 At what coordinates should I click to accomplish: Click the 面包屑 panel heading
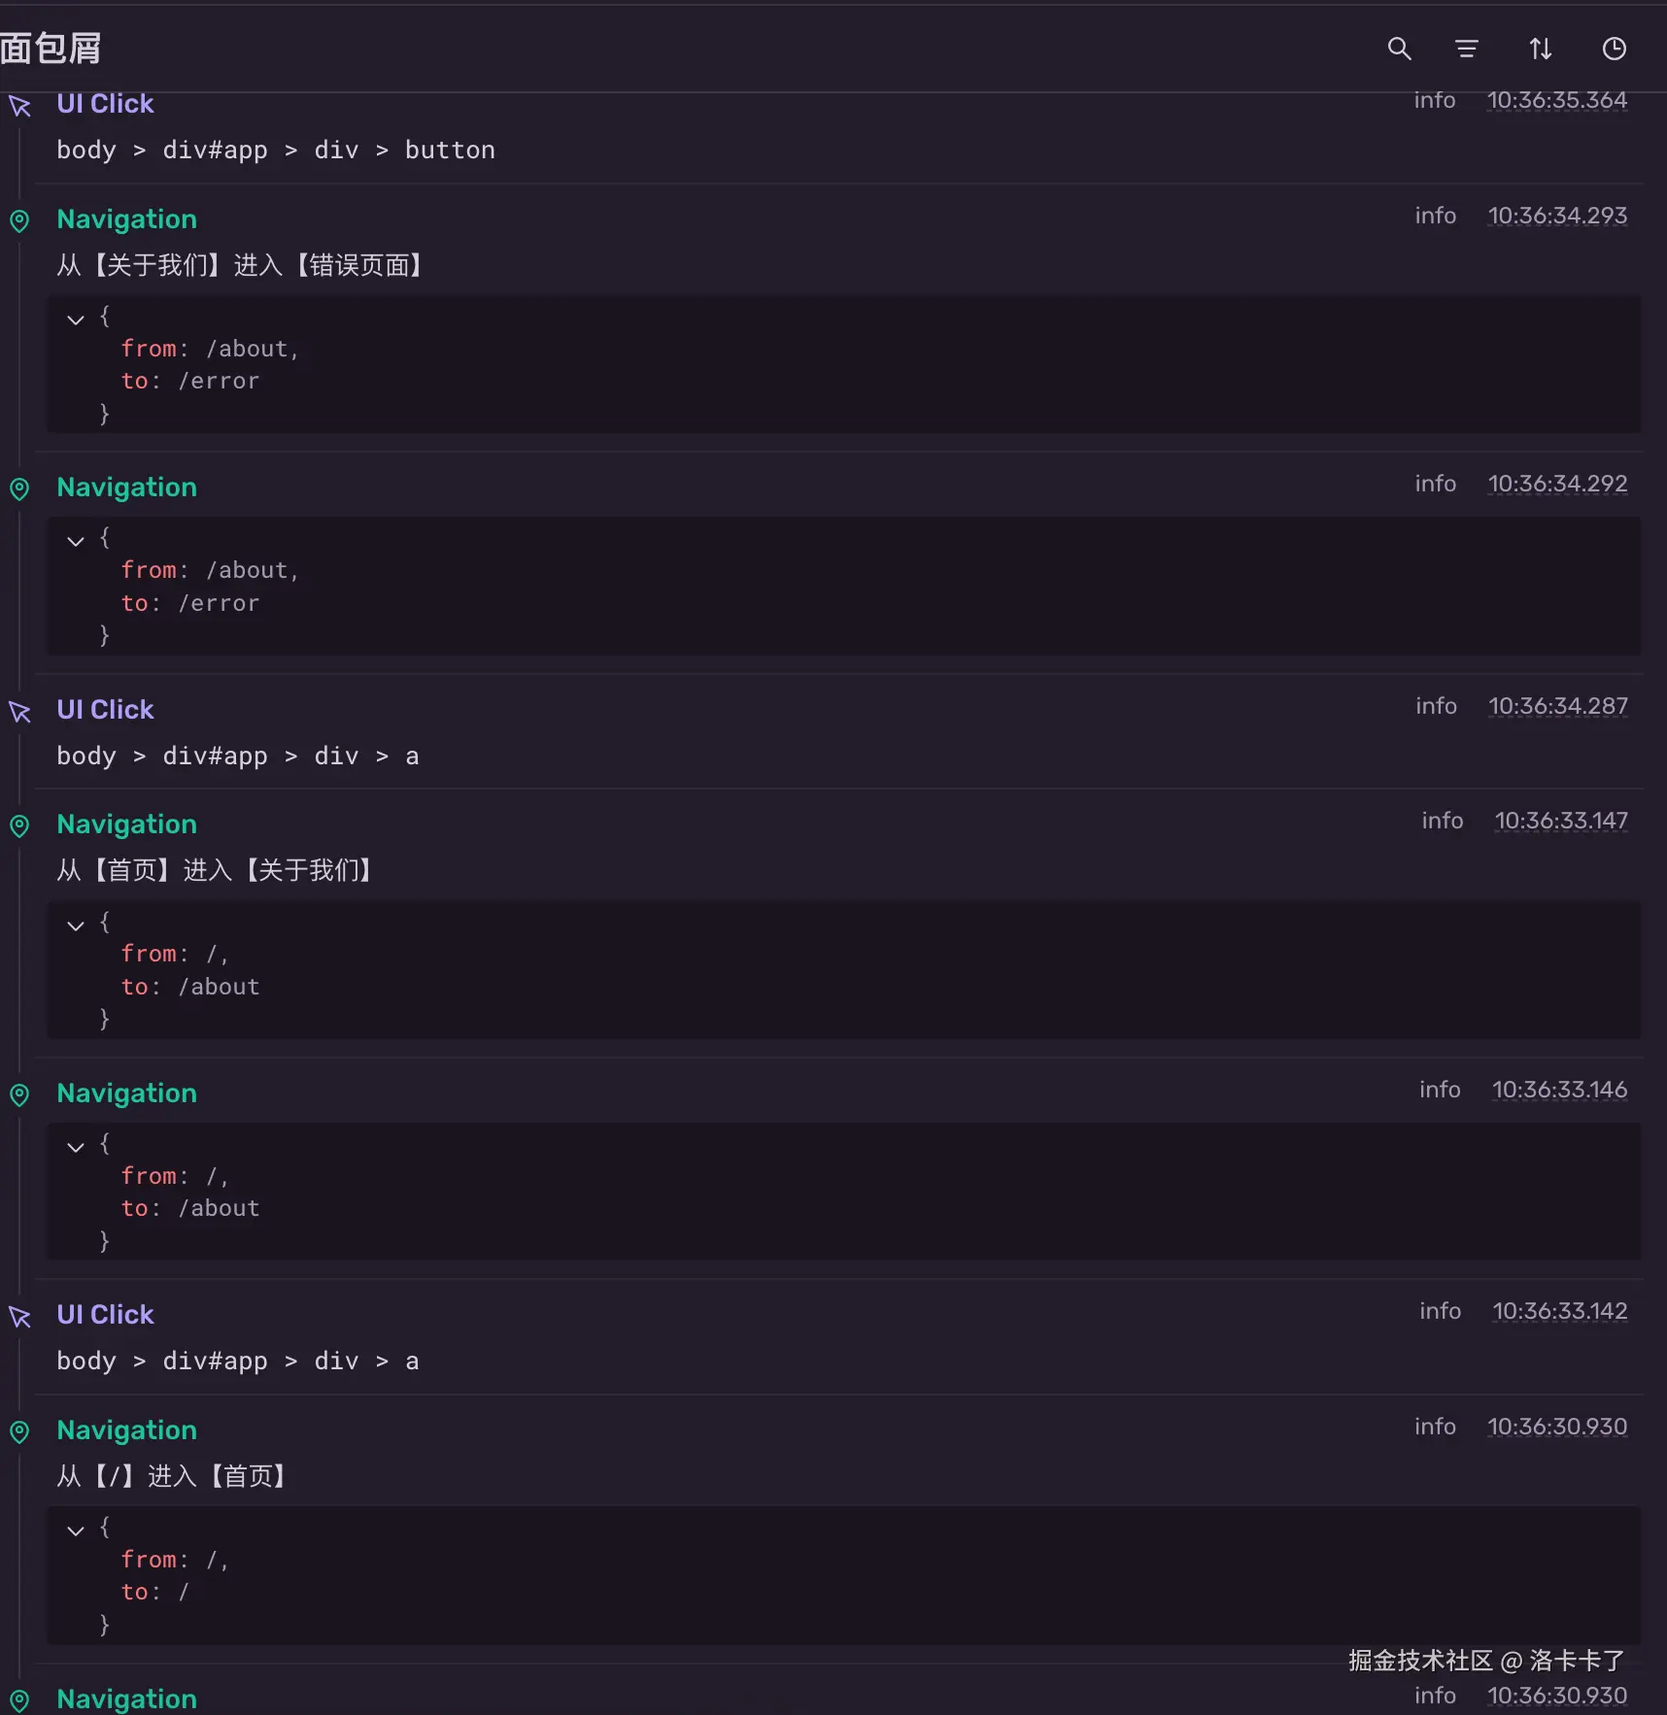click(x=51, y=49)
